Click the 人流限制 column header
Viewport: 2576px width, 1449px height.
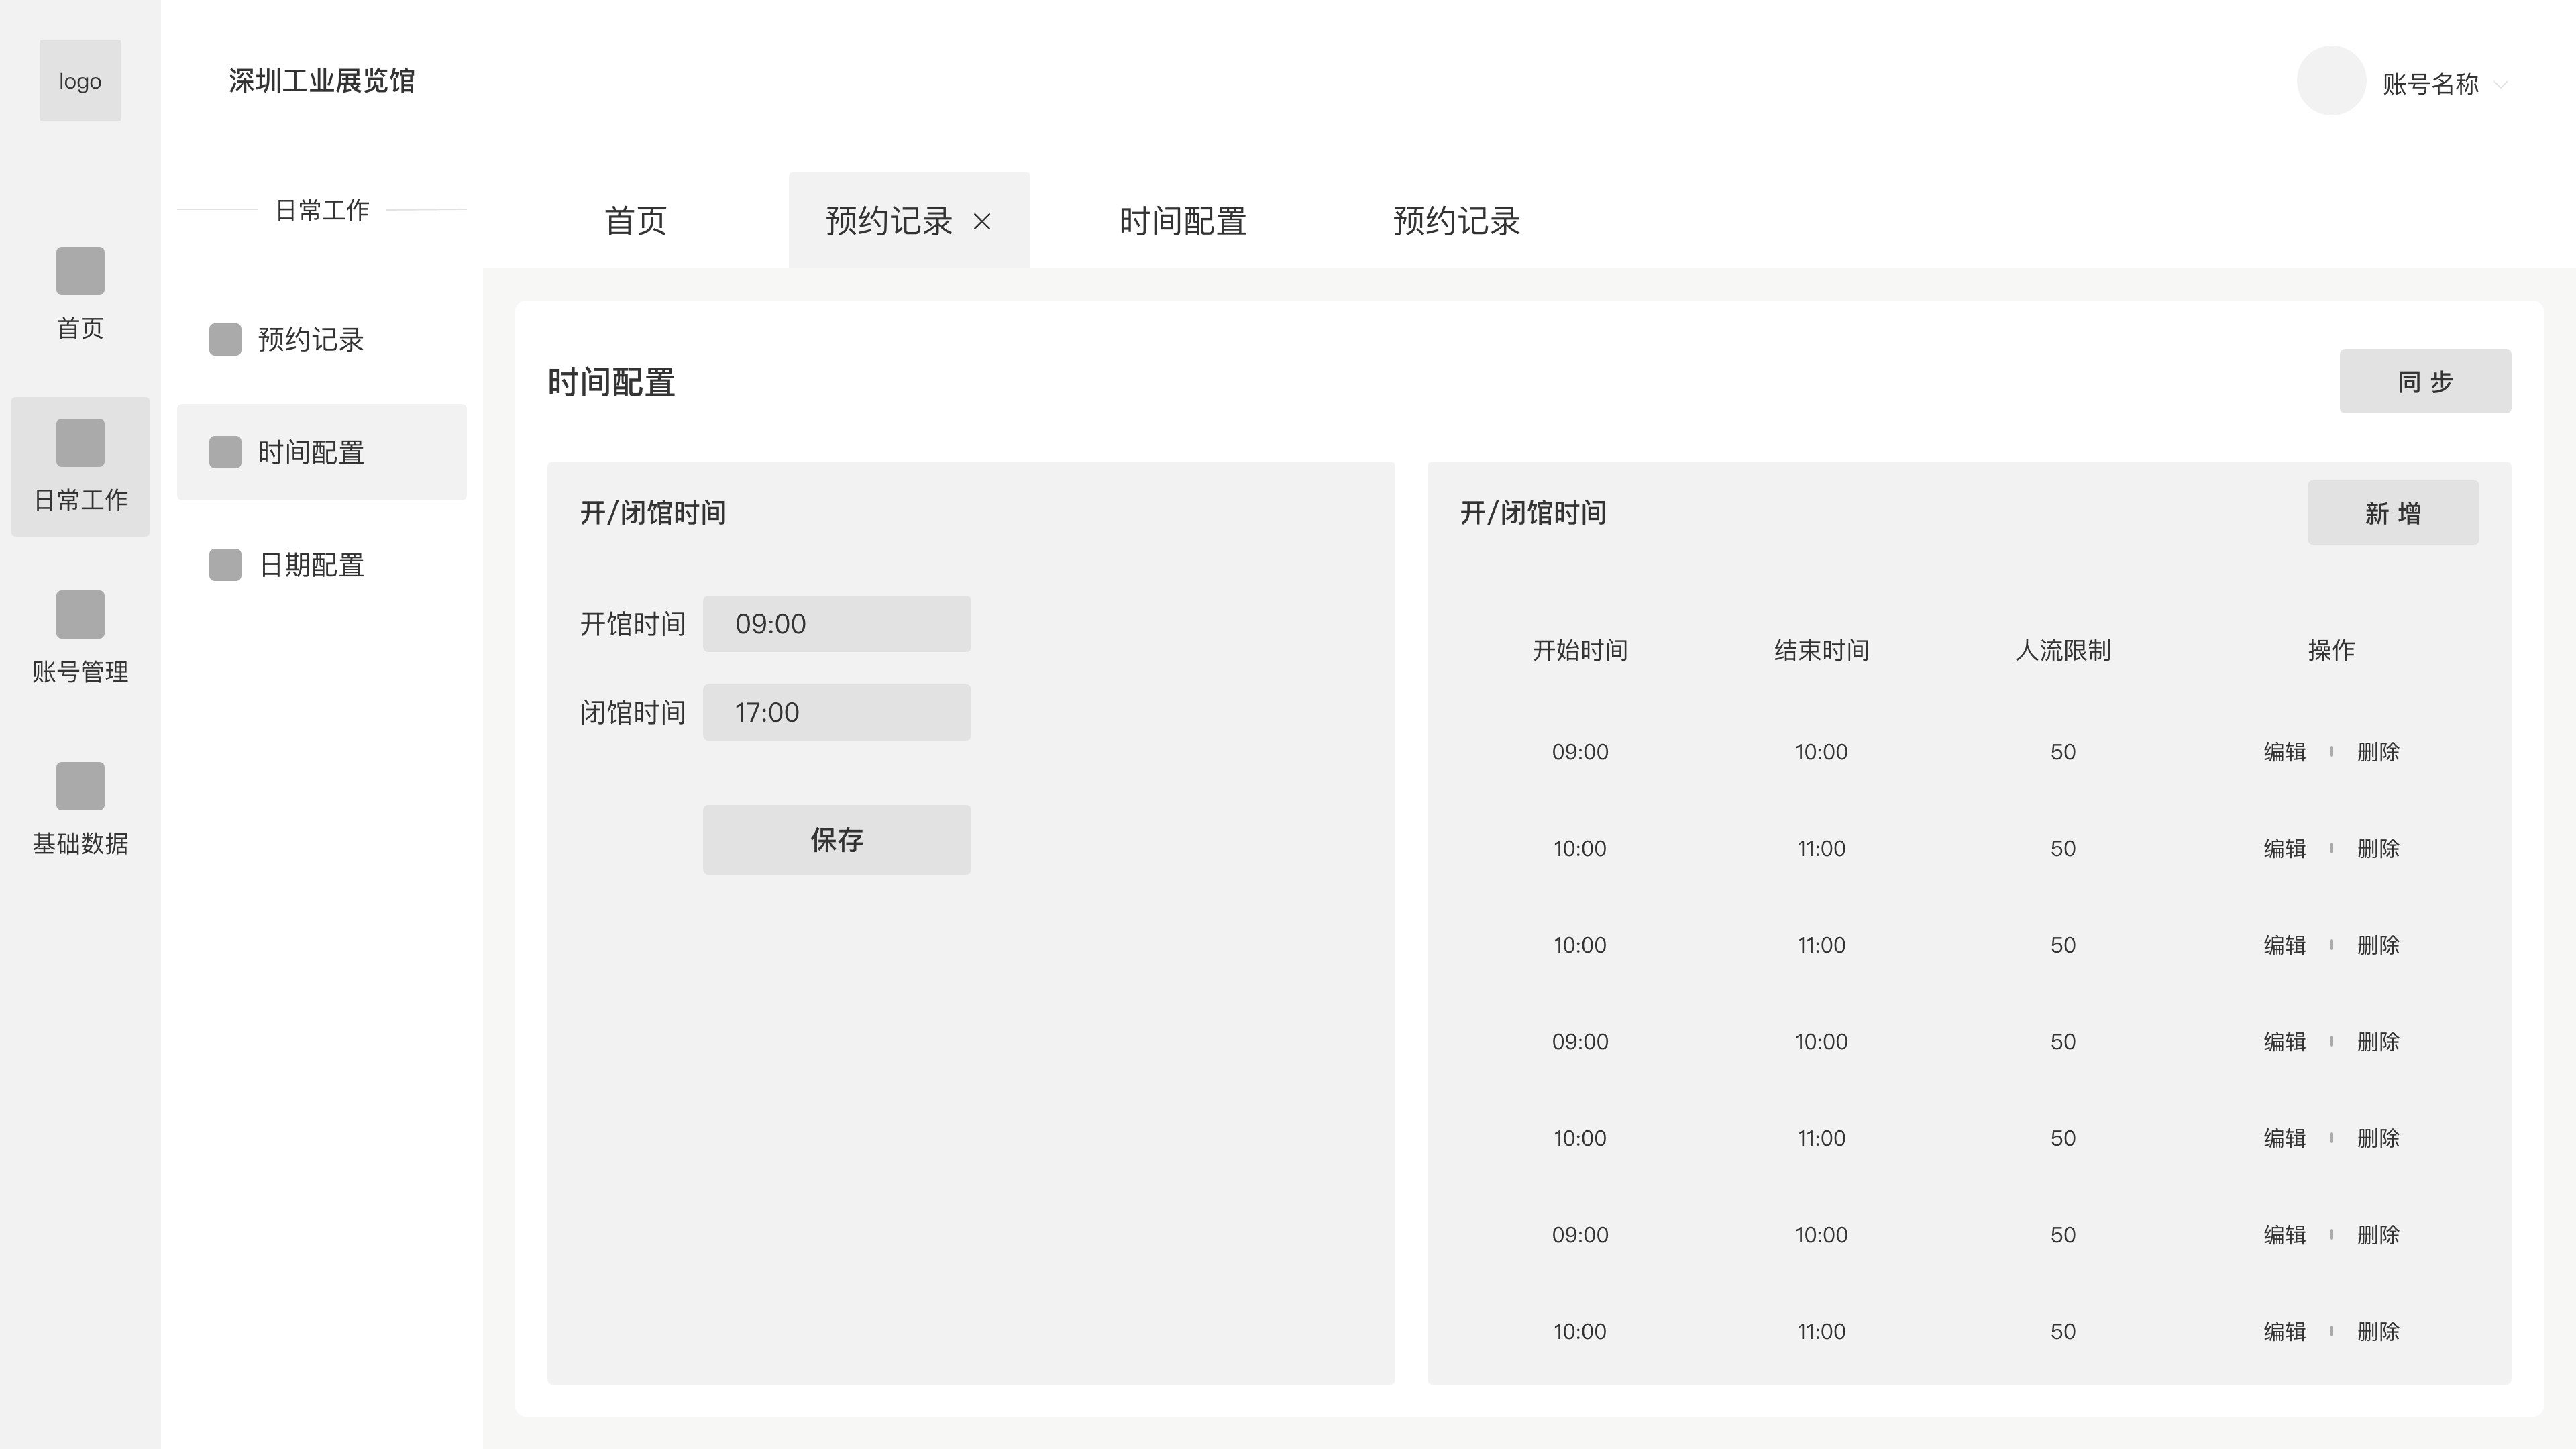coord(2063,650)
